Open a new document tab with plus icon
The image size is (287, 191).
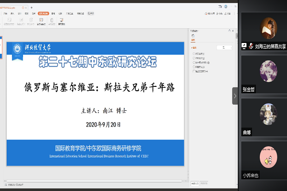(x=31, y=8)
